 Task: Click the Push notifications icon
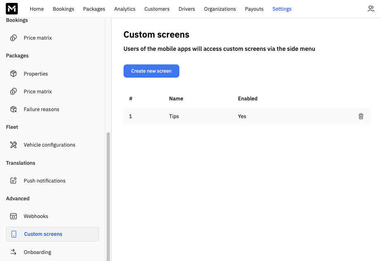13,180
